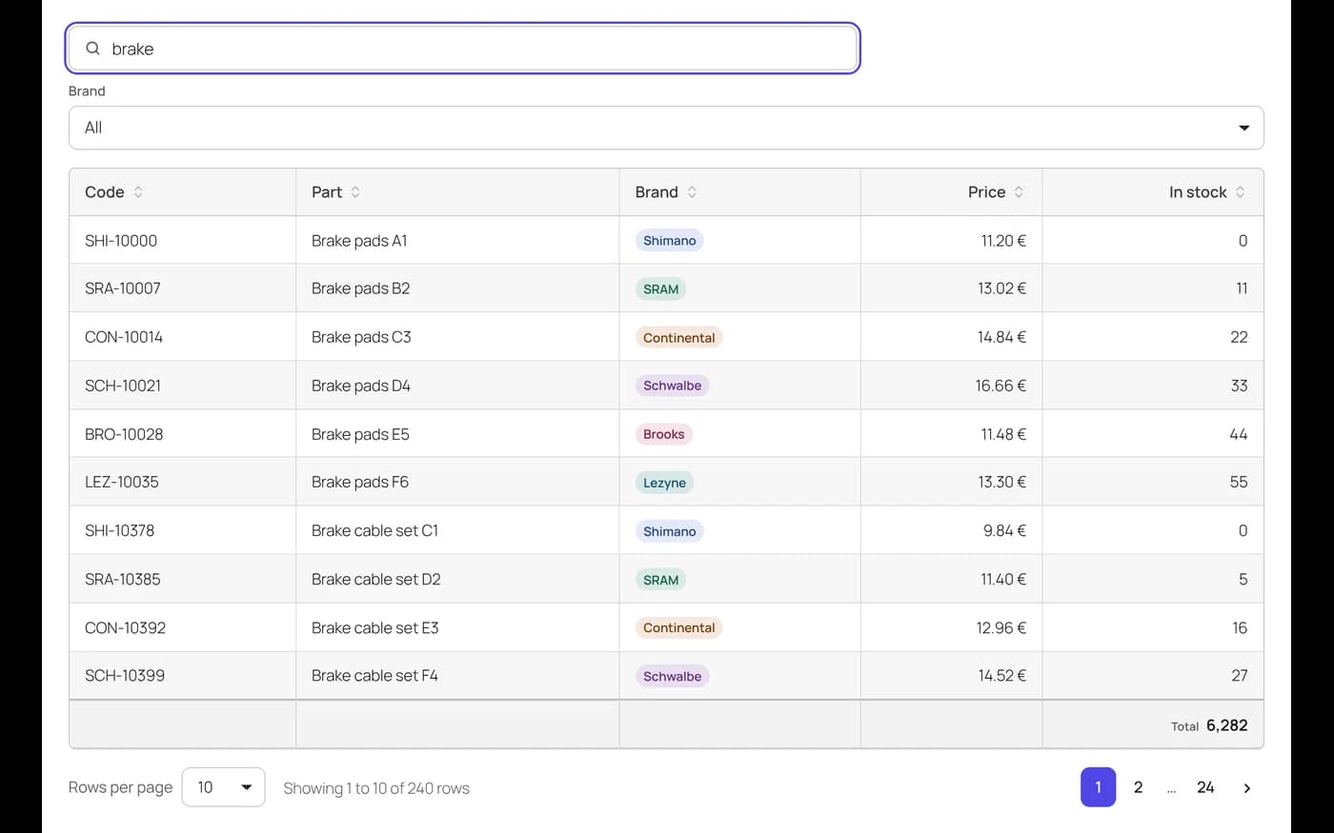This screenshot has width=1334, height=833.
Task: Click Schwalbe tag in SCH-10021 row
Action: (x=672, y=386)
